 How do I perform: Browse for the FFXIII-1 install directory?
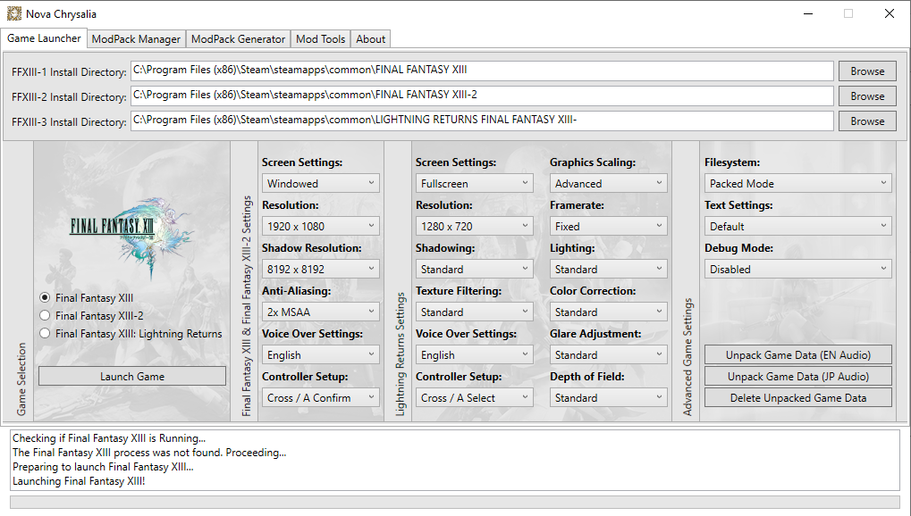[867, 71]
